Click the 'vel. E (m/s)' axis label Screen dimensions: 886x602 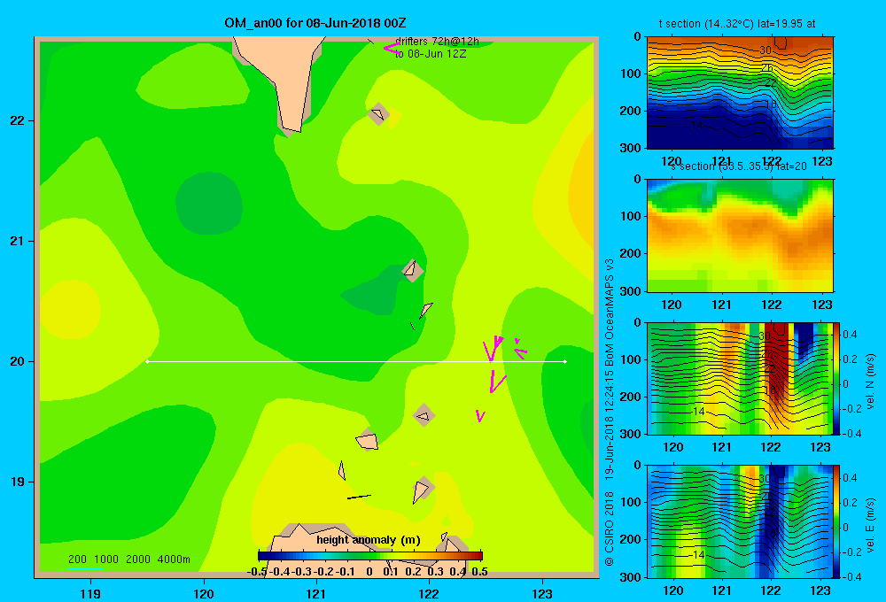coord(870,524)
